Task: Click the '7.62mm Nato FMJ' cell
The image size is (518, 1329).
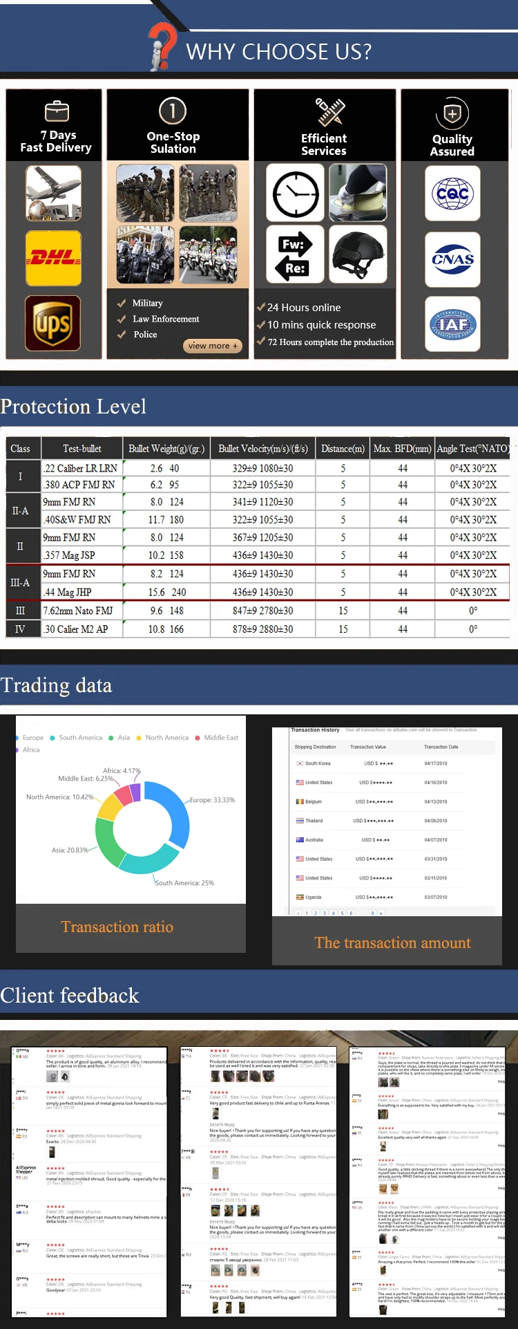Action: coord(82,611)
